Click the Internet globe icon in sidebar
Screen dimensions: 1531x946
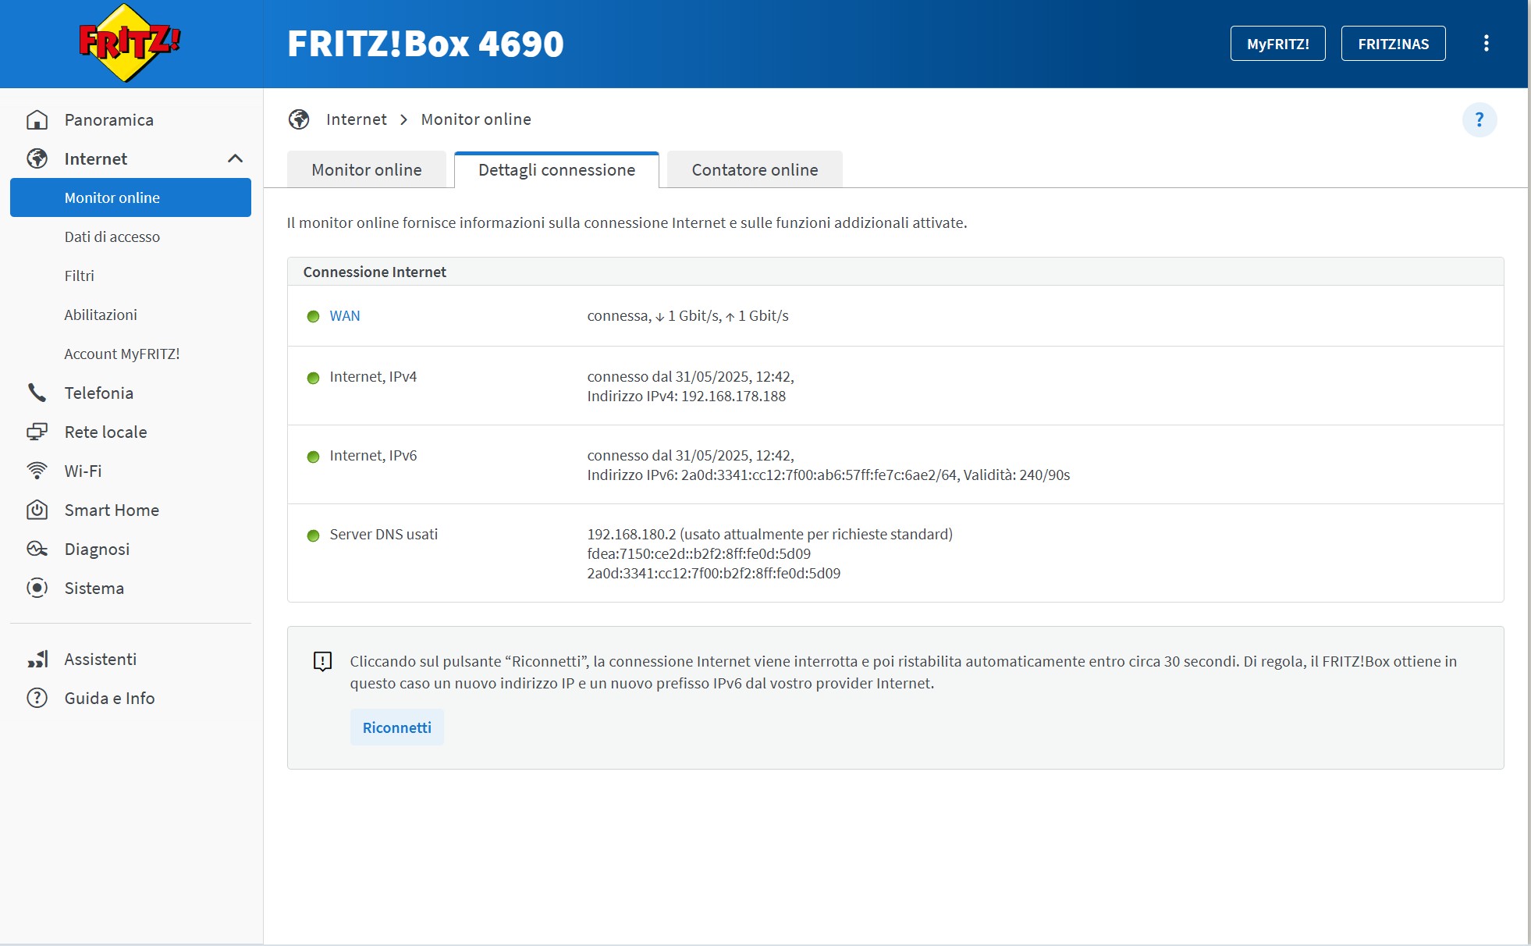click(37, 158)
